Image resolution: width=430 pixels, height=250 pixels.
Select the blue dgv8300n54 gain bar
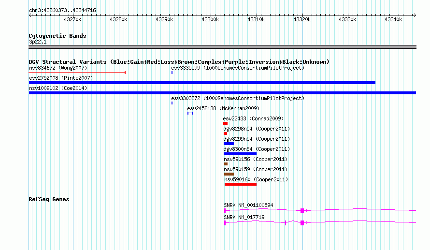point(240,154)
